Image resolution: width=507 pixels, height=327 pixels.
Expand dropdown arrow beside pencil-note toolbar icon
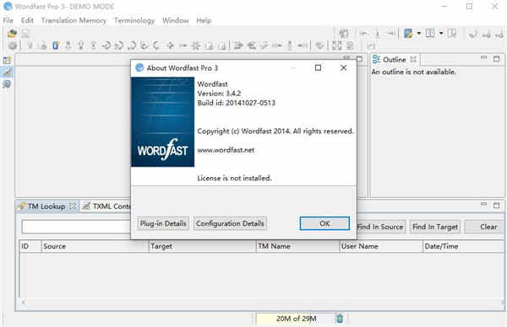[419, 33]
